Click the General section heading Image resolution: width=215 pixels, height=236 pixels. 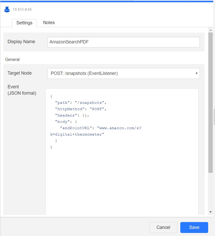point(12,59)
